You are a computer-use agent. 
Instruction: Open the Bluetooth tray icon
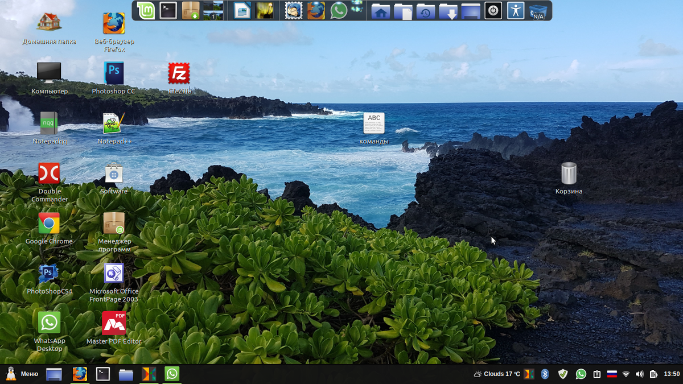tap(545, 374)
